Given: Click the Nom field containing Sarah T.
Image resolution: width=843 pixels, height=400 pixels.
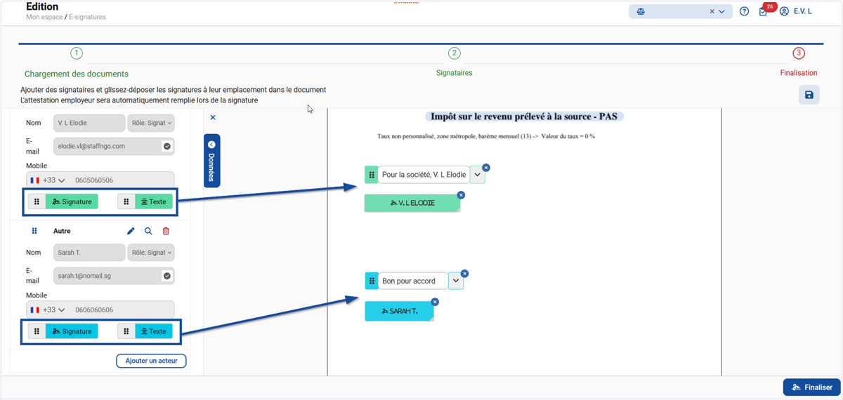Looking at the screenshot, I should (89, 253).
